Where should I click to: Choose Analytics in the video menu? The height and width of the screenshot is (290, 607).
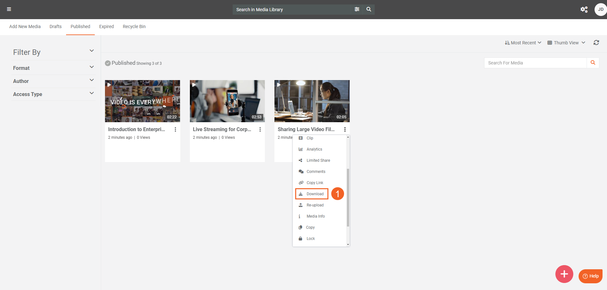point(314,149)
